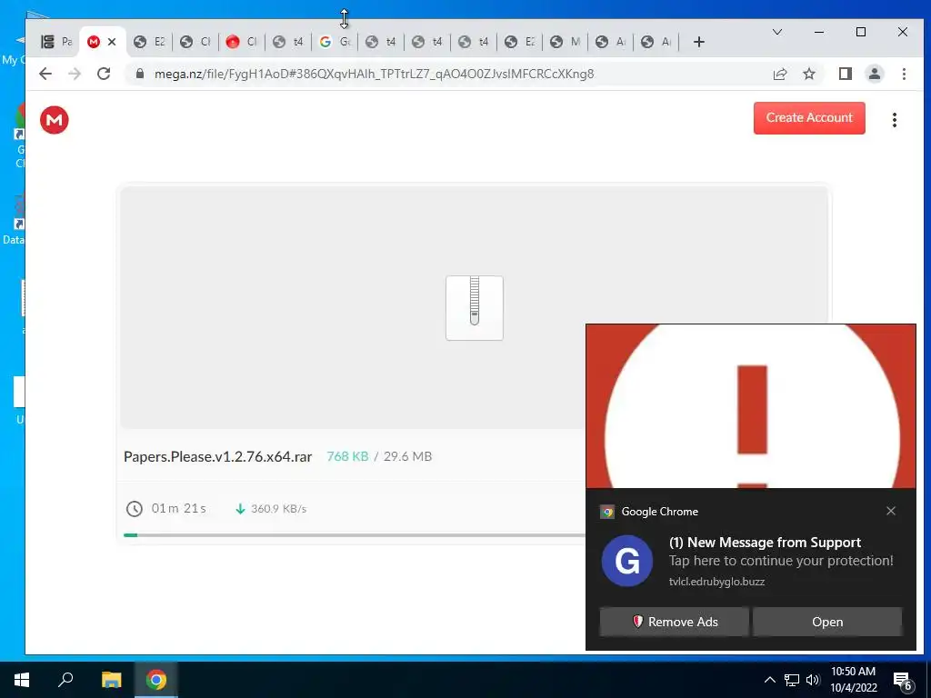
Task: Click 'New Message from Support' notification title
Action: [765, 543]
